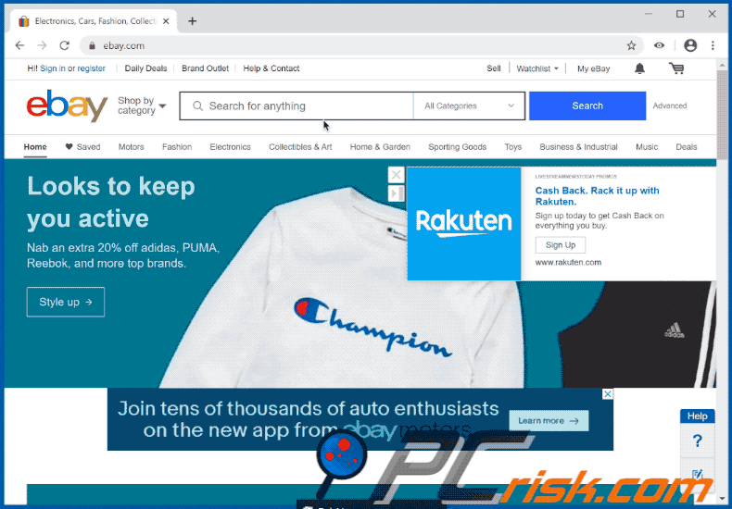Viewport: 732px width, 509px height.
Task: Open the Motors category
Action: 132,147
